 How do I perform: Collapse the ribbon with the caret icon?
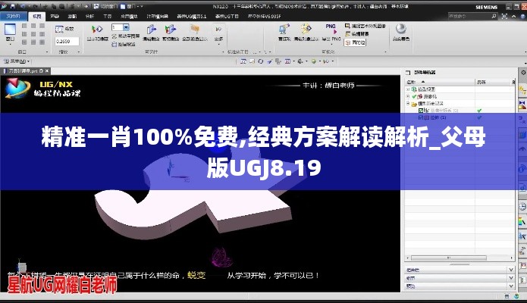click(513, 16)
